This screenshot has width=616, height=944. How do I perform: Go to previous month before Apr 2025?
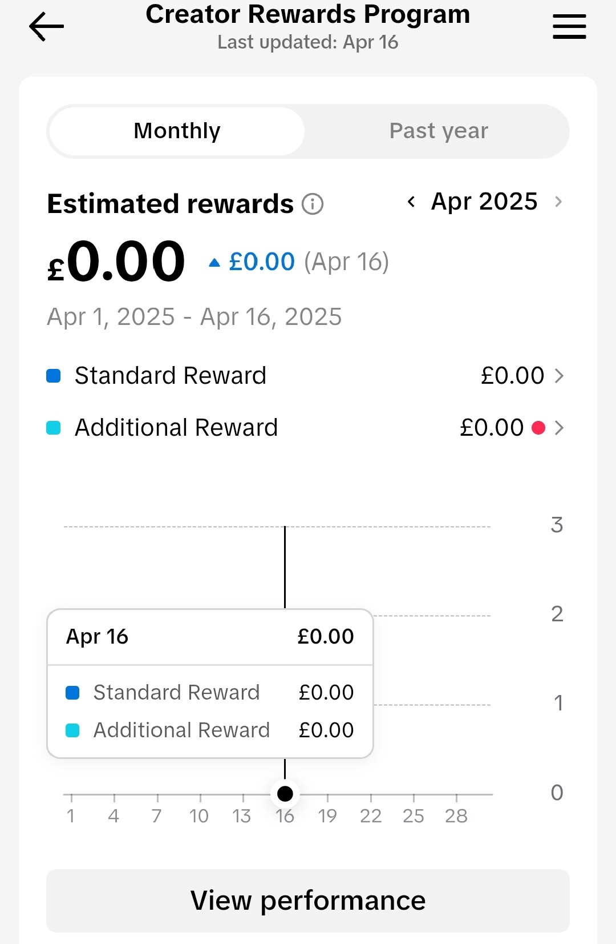(411, 202)
